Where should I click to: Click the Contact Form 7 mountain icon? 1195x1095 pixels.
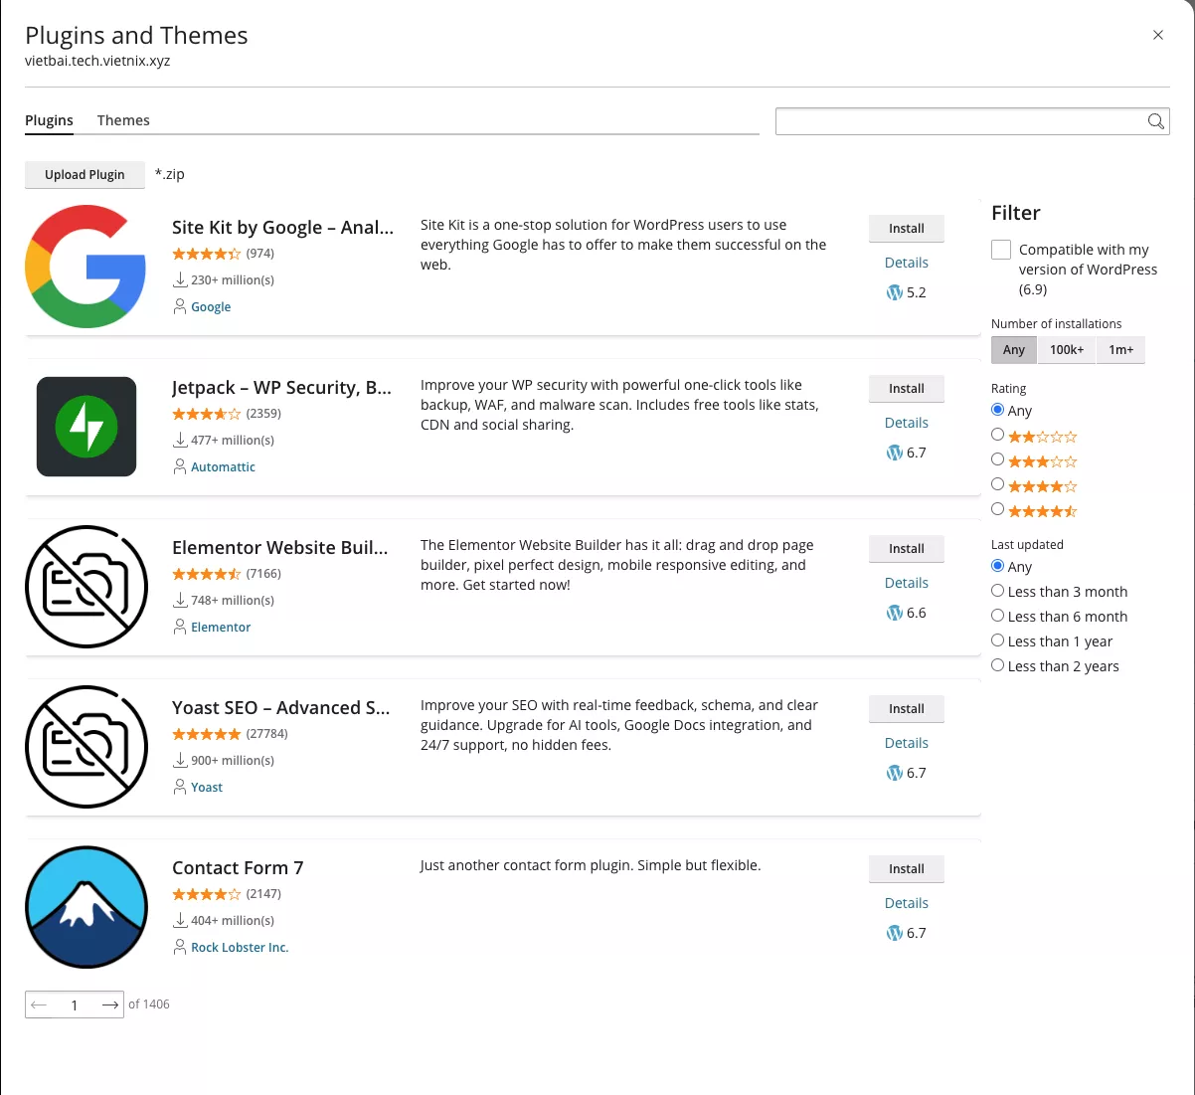86,907
